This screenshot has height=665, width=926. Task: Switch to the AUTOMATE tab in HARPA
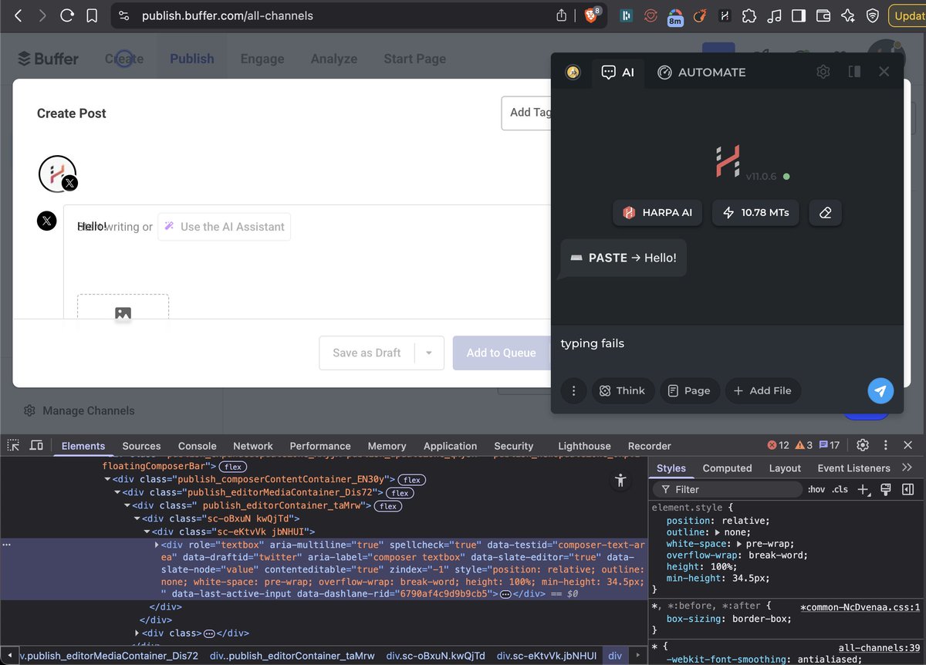[701, 72]
